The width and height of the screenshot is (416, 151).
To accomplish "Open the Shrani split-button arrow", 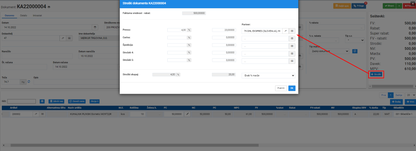I will coord(400,6).
